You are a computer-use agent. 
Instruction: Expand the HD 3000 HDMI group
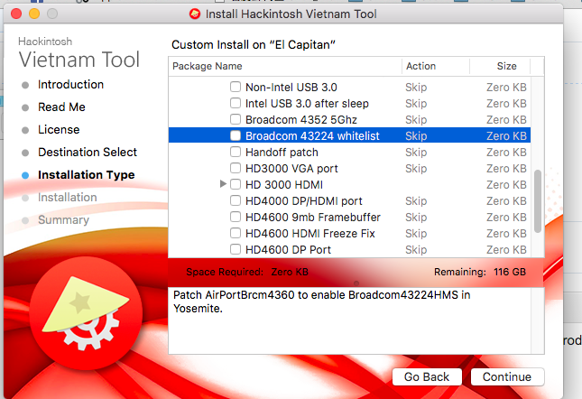[x=224, y=185]
